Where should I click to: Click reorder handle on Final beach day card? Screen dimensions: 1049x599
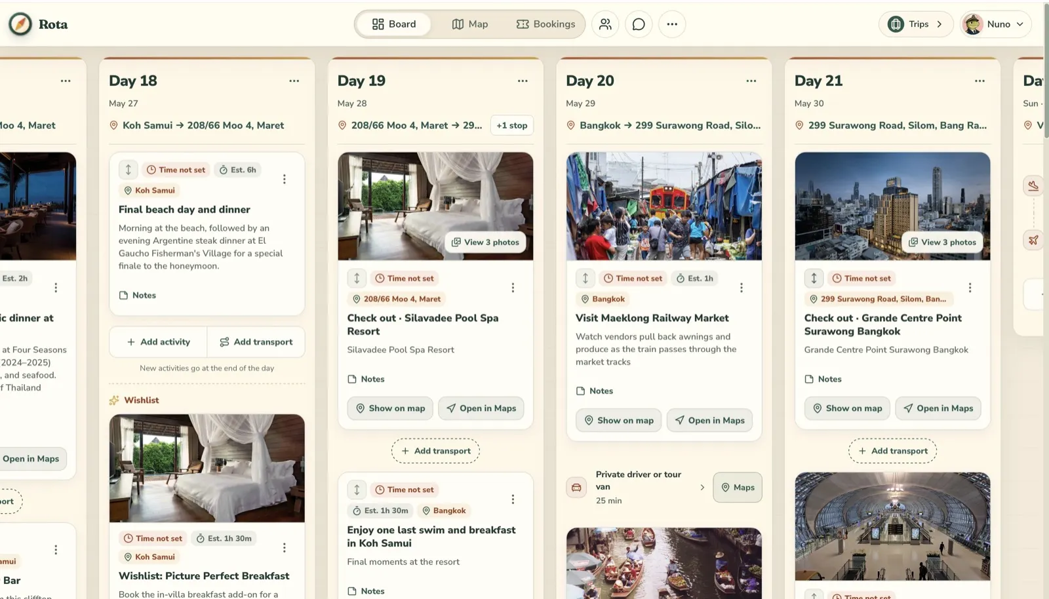(x=129, y=170)
